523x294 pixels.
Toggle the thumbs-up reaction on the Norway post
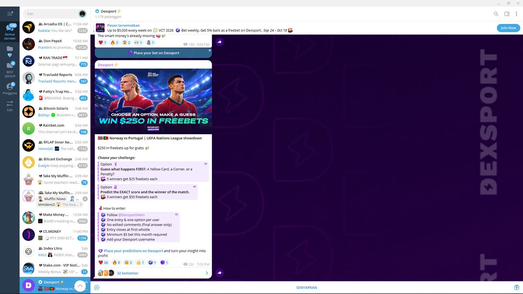[x=140, y=263]
